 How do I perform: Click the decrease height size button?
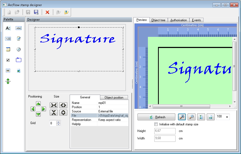(x=54, y=113)
